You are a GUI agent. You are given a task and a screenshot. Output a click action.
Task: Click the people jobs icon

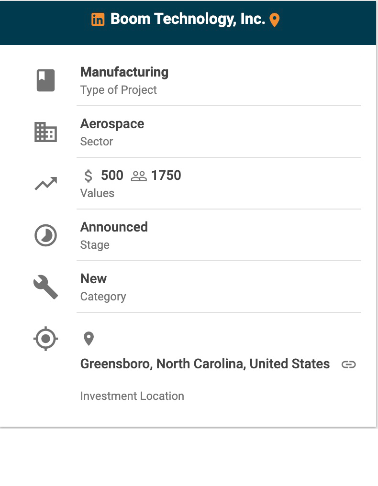(x=139, y=176)
